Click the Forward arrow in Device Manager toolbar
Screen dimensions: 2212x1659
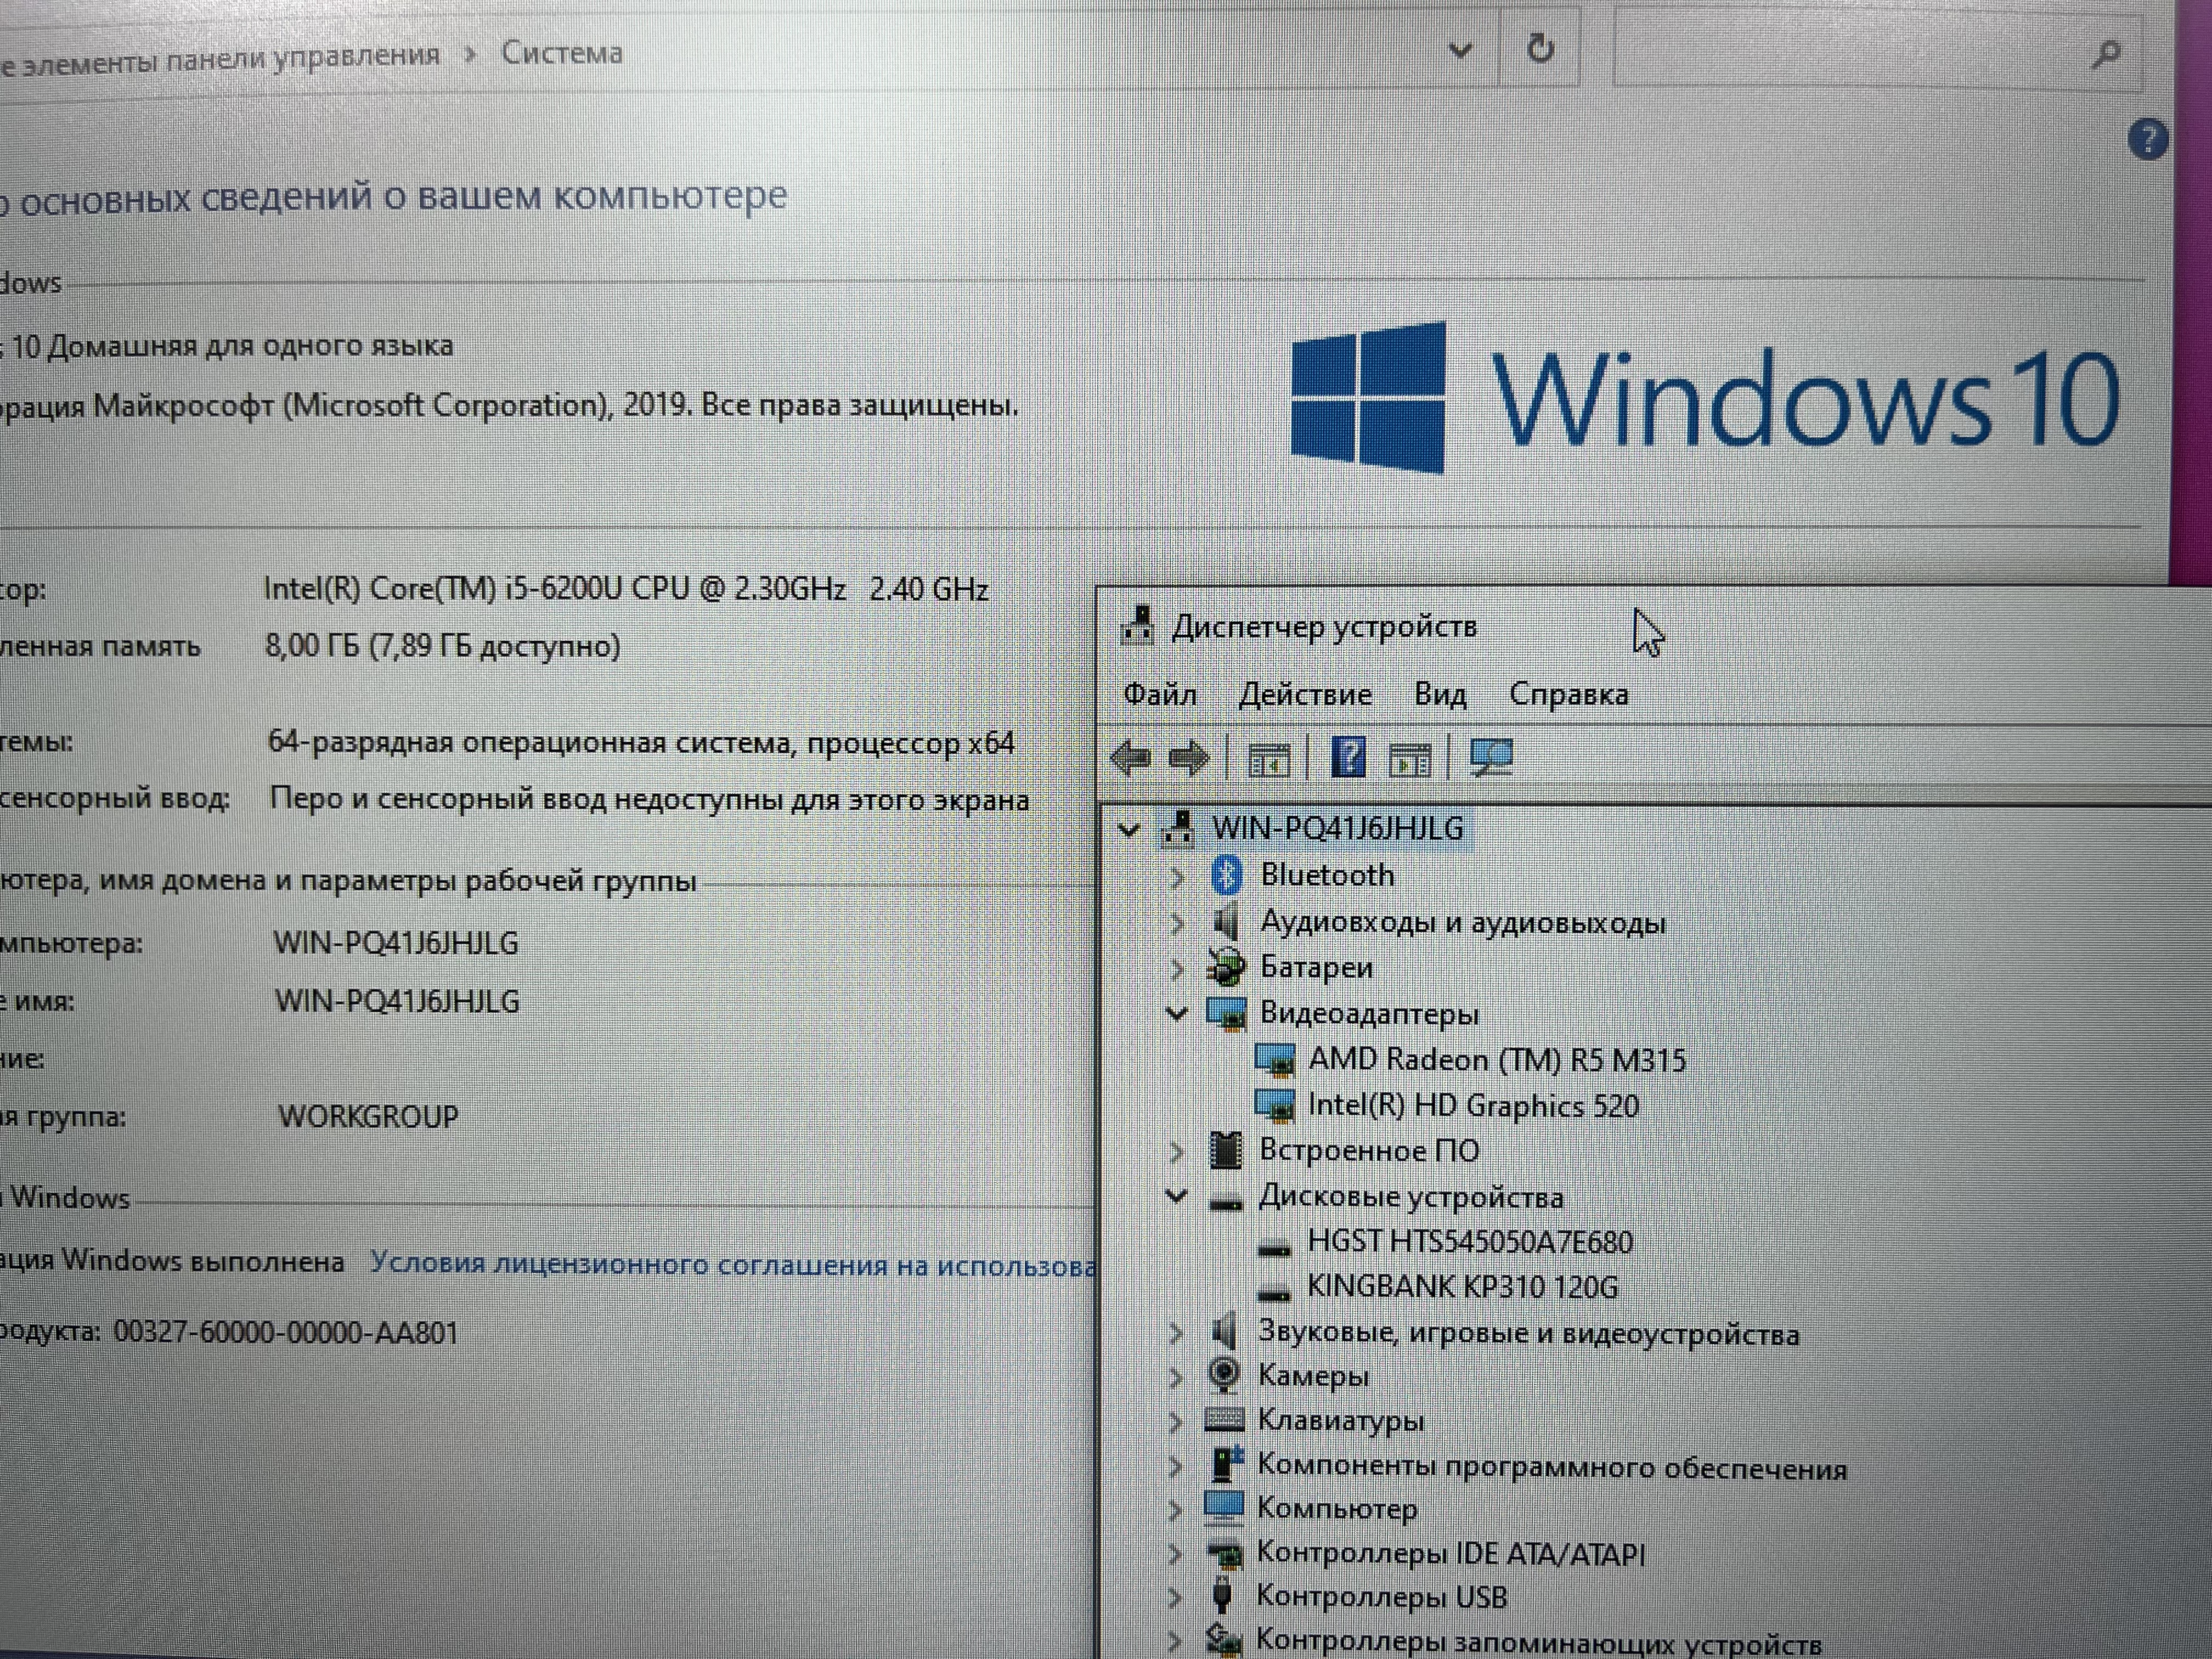[x=1189, y=758]
